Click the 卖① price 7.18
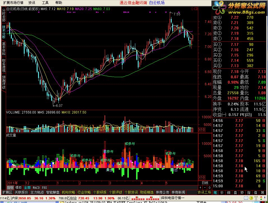 click(x=234, y=39)
